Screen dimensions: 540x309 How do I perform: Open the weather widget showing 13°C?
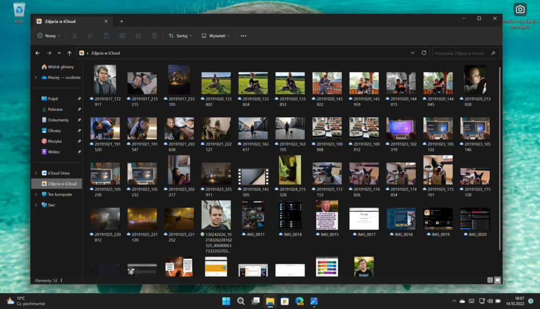click(x=26, y=301)
